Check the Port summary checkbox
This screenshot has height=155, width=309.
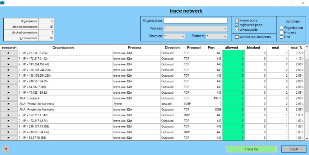point(282,37)
